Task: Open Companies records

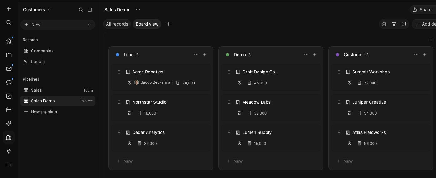Action: pyautogui.click(x=58, y=51)
